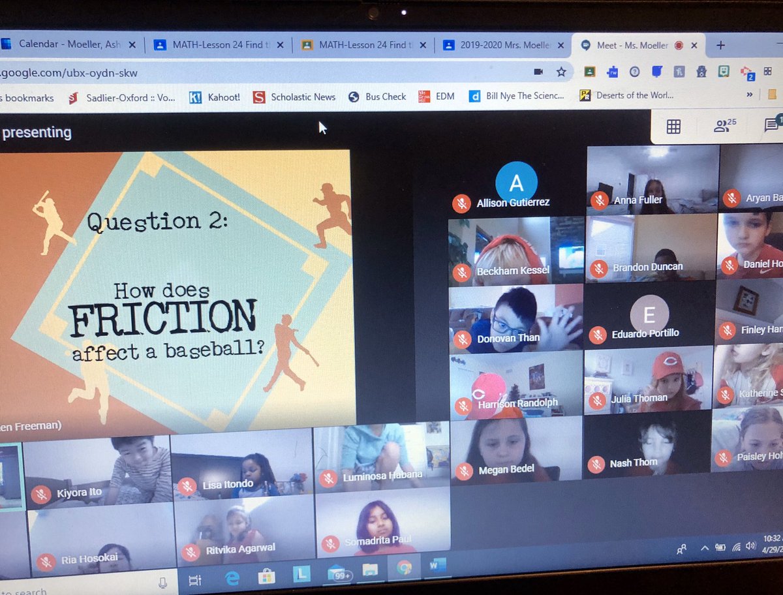Viewport: 783px width, 595px height.
Task: Close the 2019-2020 Mrs. Moeller tab
Action: click(x=560, y=46)
